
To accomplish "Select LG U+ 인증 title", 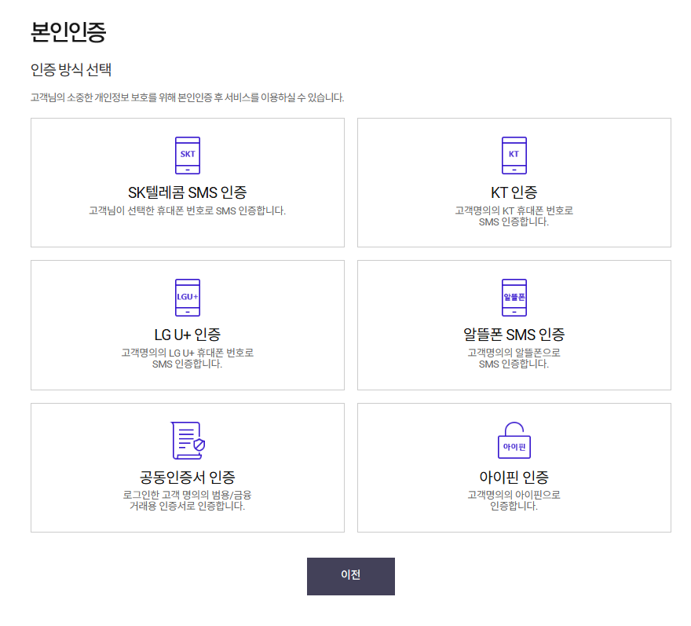I will click(188, 335).
